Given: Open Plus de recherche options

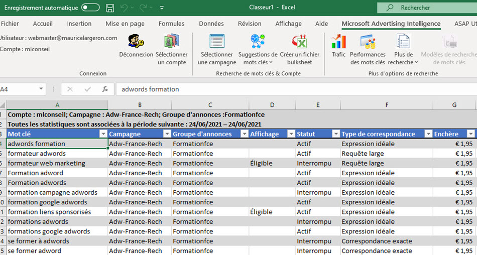Looking at the screenshot, I should point(403,50).
